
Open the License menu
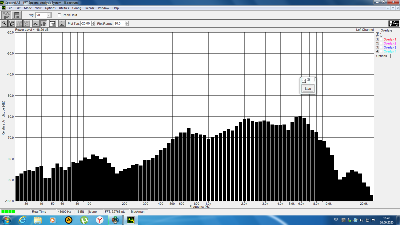pos(89,8)
